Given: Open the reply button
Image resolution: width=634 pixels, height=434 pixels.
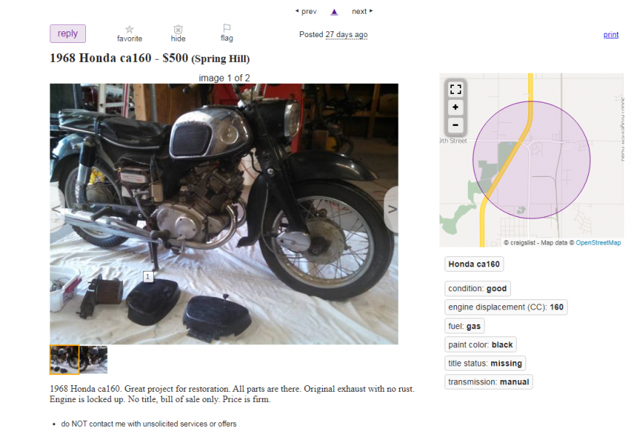Looking at the screenshot, I should (x=68, y=33).
